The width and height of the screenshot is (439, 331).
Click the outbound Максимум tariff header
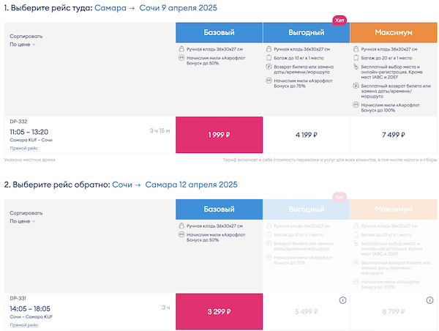[394, 32]
